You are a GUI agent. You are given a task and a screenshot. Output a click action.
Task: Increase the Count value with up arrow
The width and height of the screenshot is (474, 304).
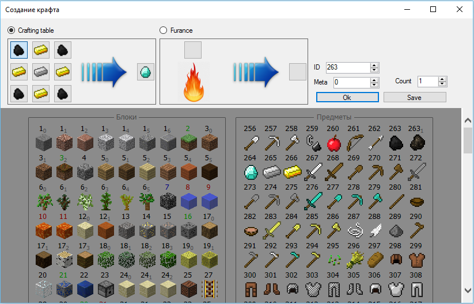pos(442,79)
